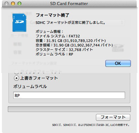Screen dimensions: 139x133
Task: Click the OK button in the dialog
Action: [x=118, y=63]
